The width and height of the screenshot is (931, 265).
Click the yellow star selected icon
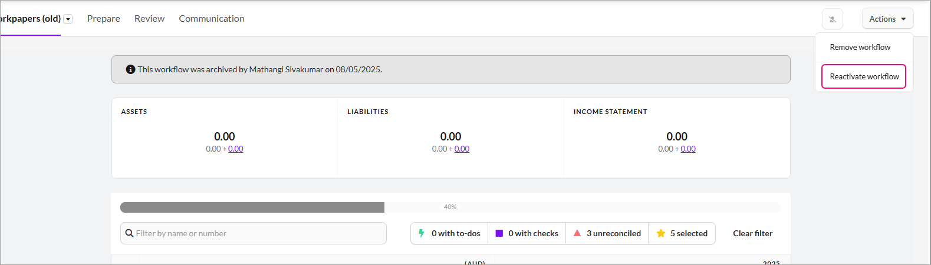(661, 233)
